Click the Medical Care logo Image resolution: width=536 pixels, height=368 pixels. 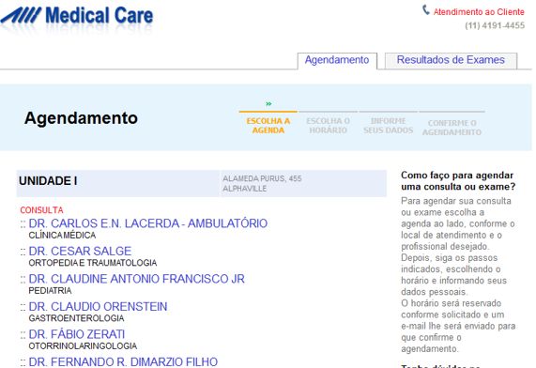click(x=77, y=16)
